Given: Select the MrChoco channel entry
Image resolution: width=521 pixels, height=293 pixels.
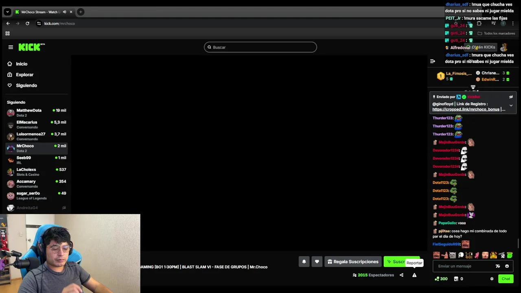Looking at the screenshot, I should [x=37, y=148].
